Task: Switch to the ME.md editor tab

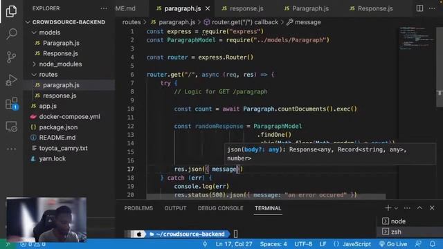Action: [x=126, y=9]
